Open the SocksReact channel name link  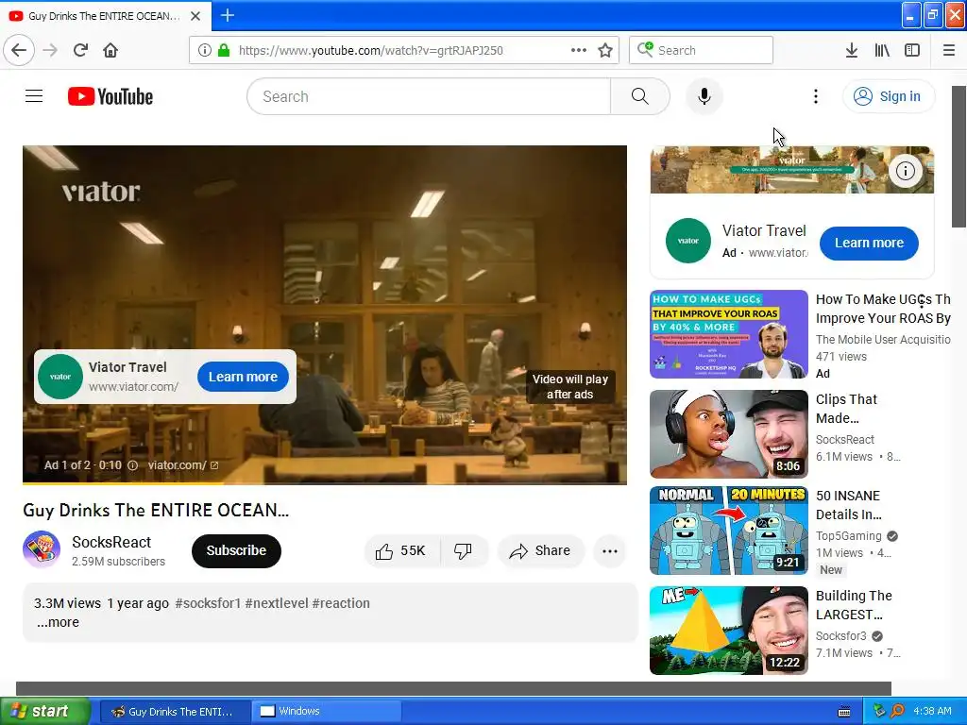click(111, 542)
